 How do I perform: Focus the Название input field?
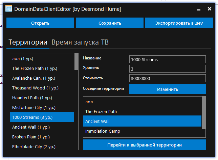coord(167,59)
